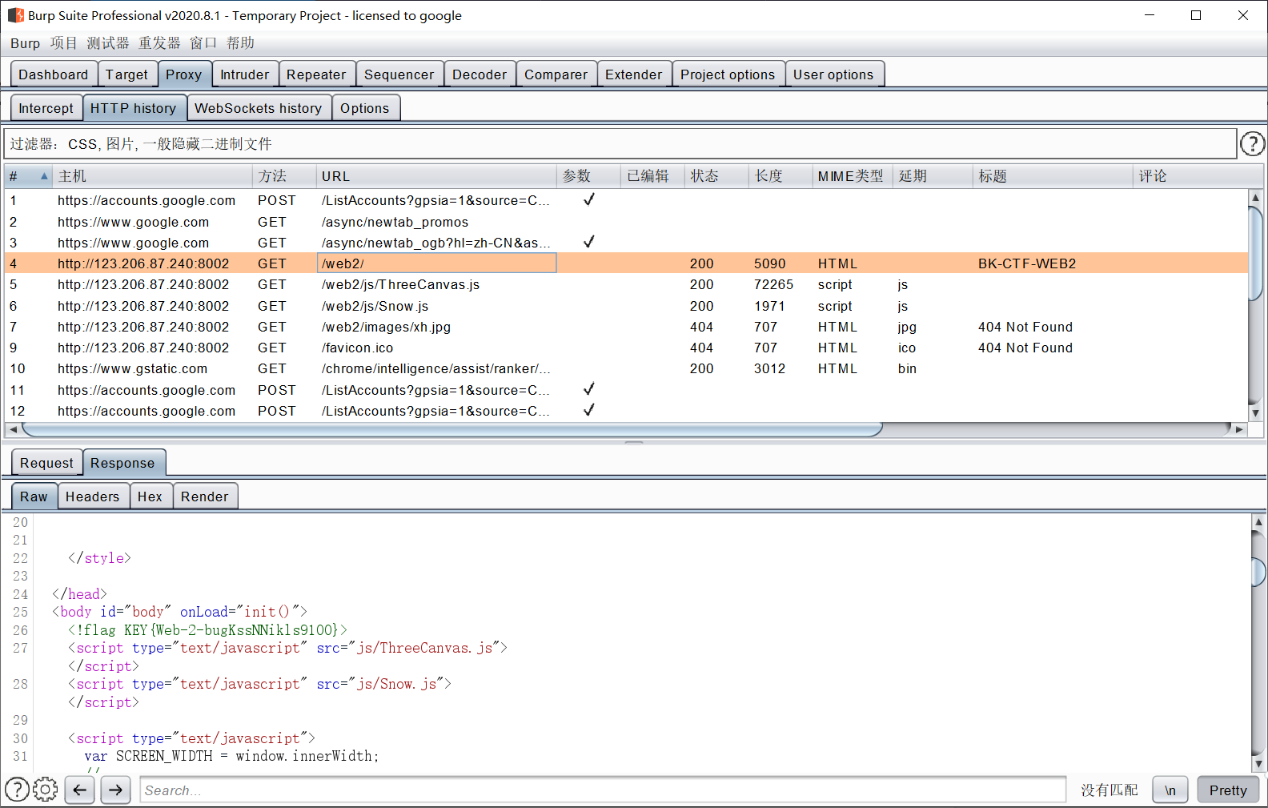
Task: Sort by the 主机 host column header
Action: click(x=152, y=176)
